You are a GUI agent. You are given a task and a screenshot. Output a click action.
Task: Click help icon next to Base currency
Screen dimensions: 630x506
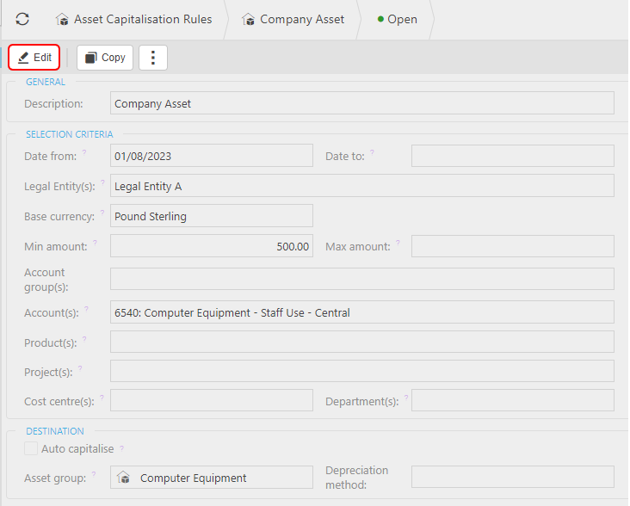click(102, 213)
